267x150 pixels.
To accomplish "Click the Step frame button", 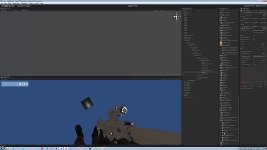I will tap(136, 6).
